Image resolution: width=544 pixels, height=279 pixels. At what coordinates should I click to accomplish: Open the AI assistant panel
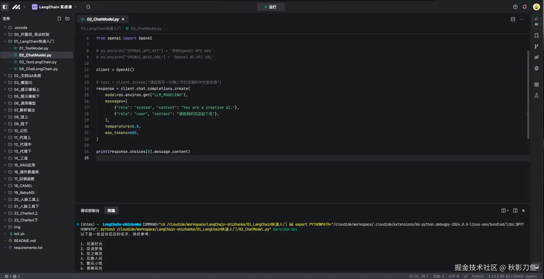[x=536, y=21]
